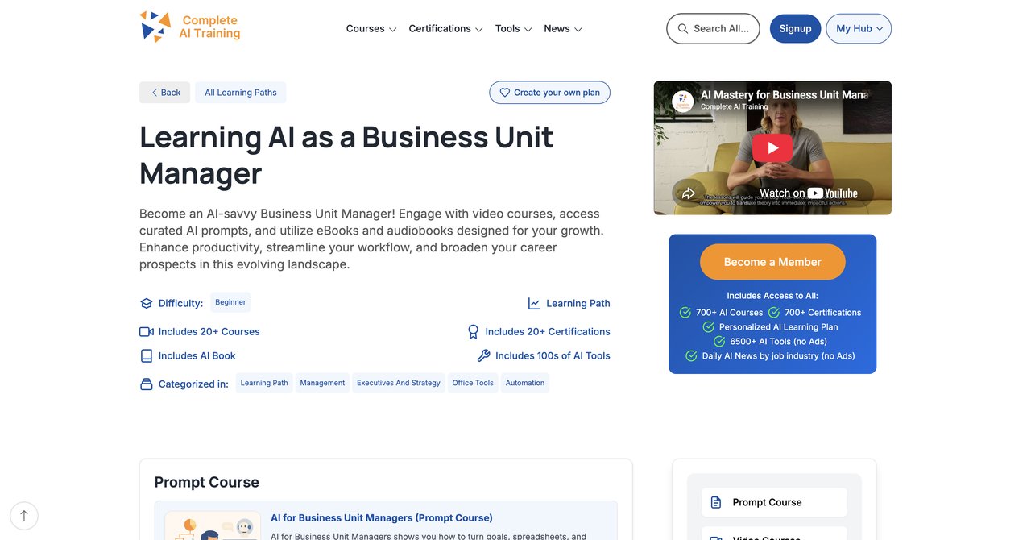Click the wrench icon beside Includes 100s of AI Tools
This screenshot has height=540, width=1031.
click(x=483, y=355)
